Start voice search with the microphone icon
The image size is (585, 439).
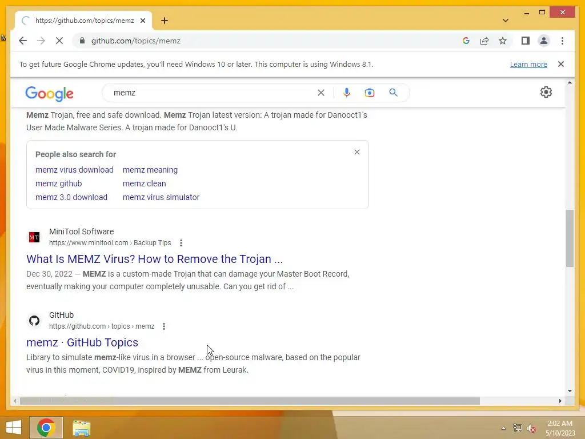point(347,93)
